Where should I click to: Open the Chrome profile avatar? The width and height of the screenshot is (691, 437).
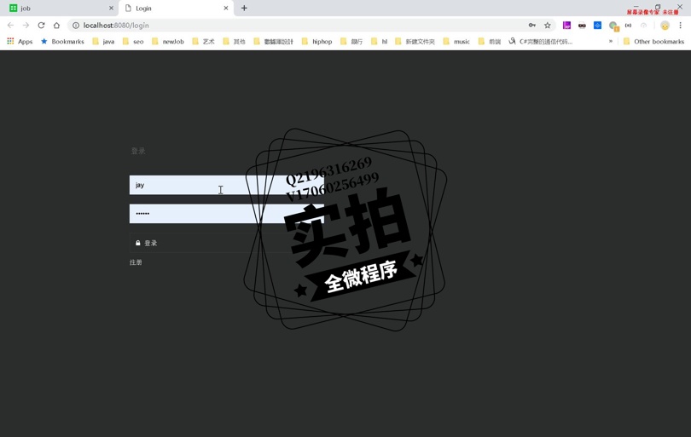[x=665, y=26]
